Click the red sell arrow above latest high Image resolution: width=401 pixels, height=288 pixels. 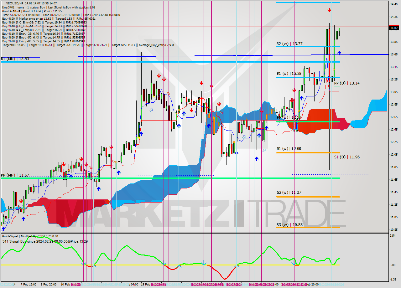(x=329, y=10)
